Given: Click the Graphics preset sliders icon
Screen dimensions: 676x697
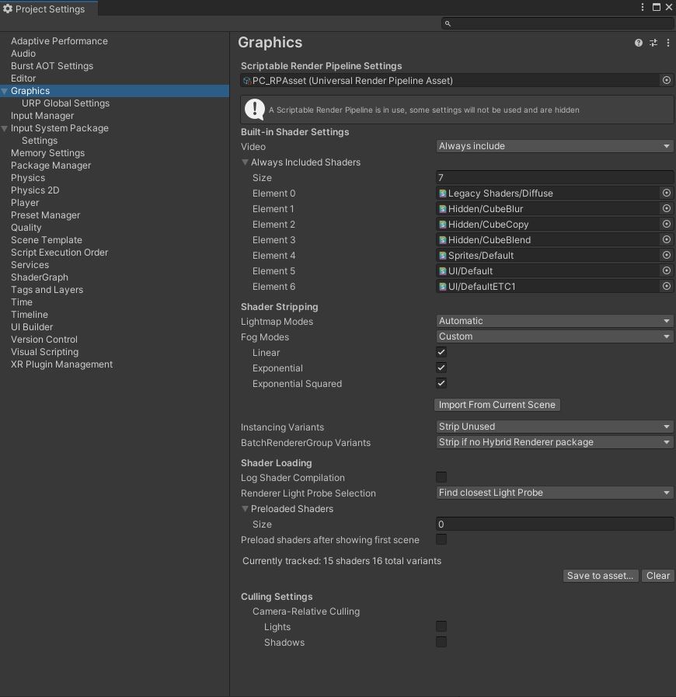Looking at the screenshot, I should coord(653,43).
